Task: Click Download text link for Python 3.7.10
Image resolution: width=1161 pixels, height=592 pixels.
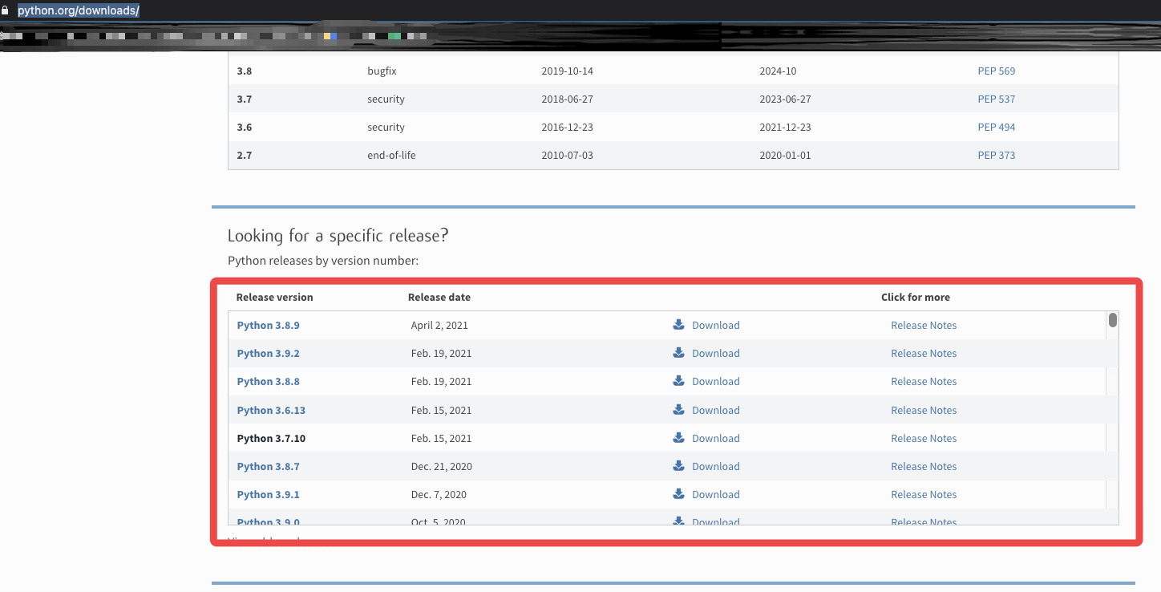Action: [x=716, y=438]
